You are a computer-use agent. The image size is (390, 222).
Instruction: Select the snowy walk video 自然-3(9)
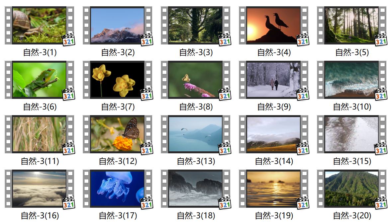(274, 80)
